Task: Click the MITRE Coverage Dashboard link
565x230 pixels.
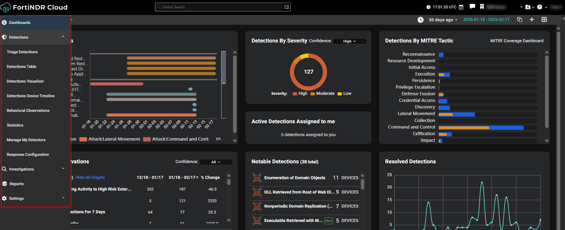Action: click(x=516, y=41)
